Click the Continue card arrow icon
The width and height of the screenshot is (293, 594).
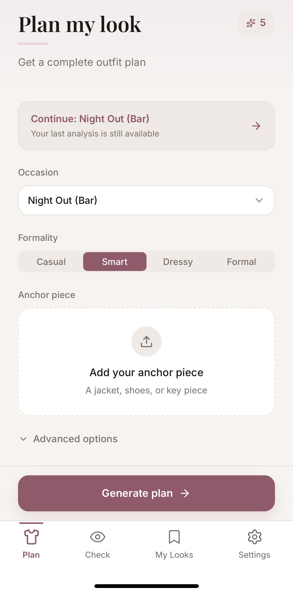click(256, 126)
